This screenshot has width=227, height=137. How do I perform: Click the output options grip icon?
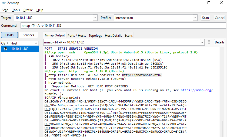point(209,42)
